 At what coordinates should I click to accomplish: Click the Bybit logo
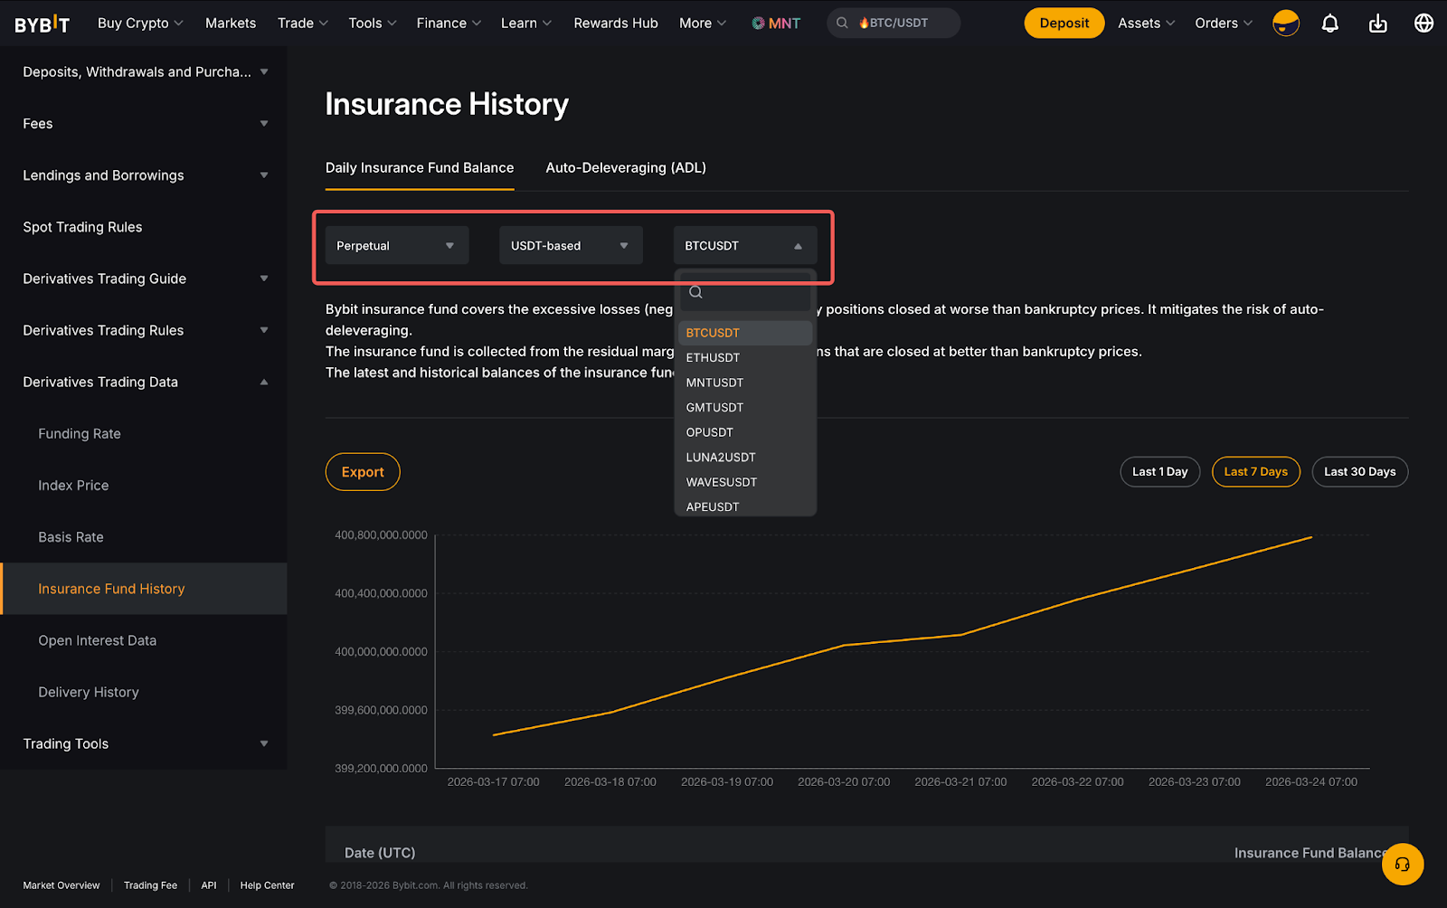pos(42,24)
